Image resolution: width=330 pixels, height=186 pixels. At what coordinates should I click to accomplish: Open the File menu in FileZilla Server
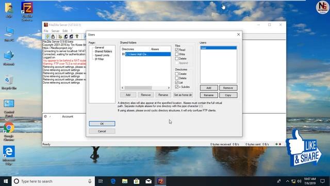pos(46,31)
